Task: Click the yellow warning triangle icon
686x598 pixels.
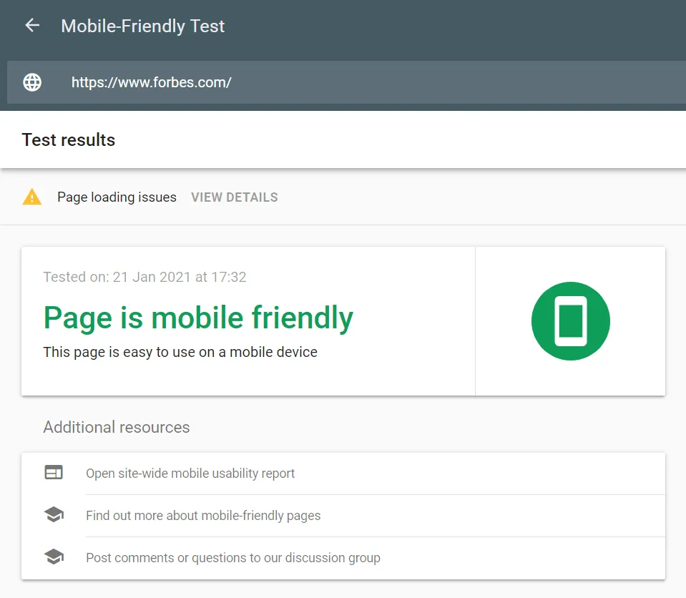Action: 32,197
